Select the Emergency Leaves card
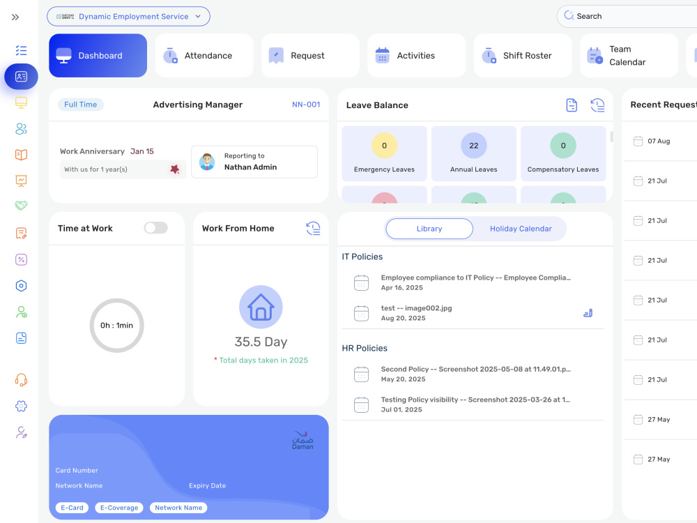The width and height of the screenshot is (697, 523). 385,153
